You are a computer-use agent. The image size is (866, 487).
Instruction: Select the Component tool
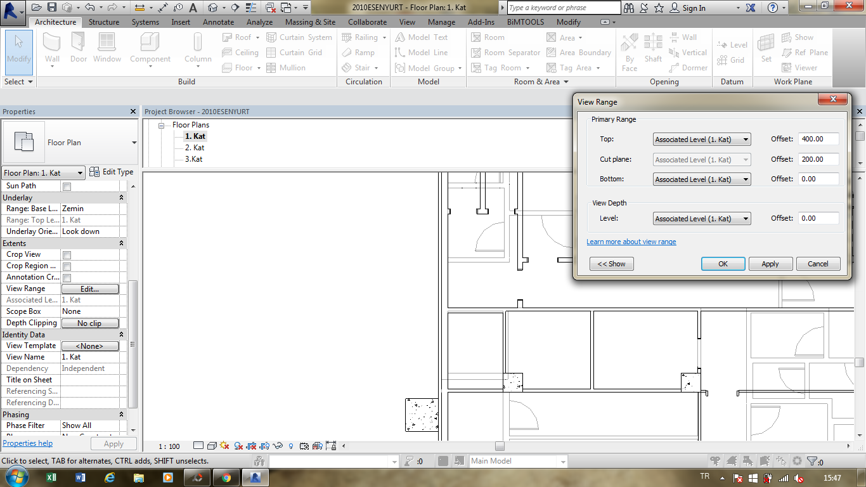[150, 49]
